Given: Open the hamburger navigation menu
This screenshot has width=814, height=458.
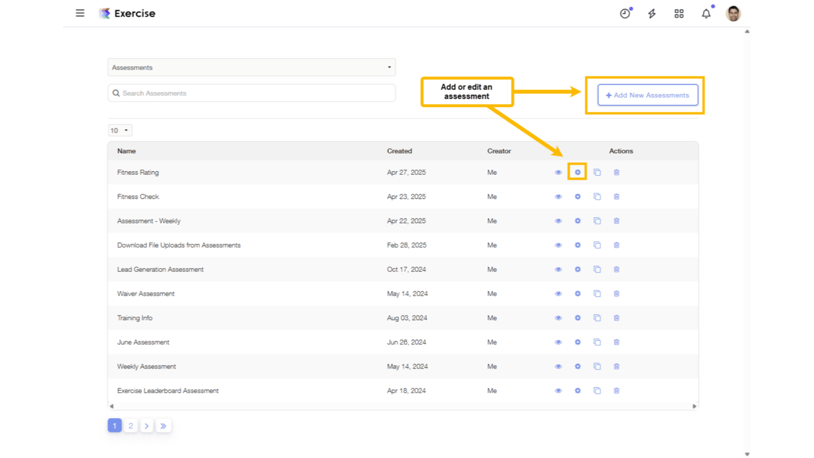Looking at the screenshot, I should click(x=80, y=13).
